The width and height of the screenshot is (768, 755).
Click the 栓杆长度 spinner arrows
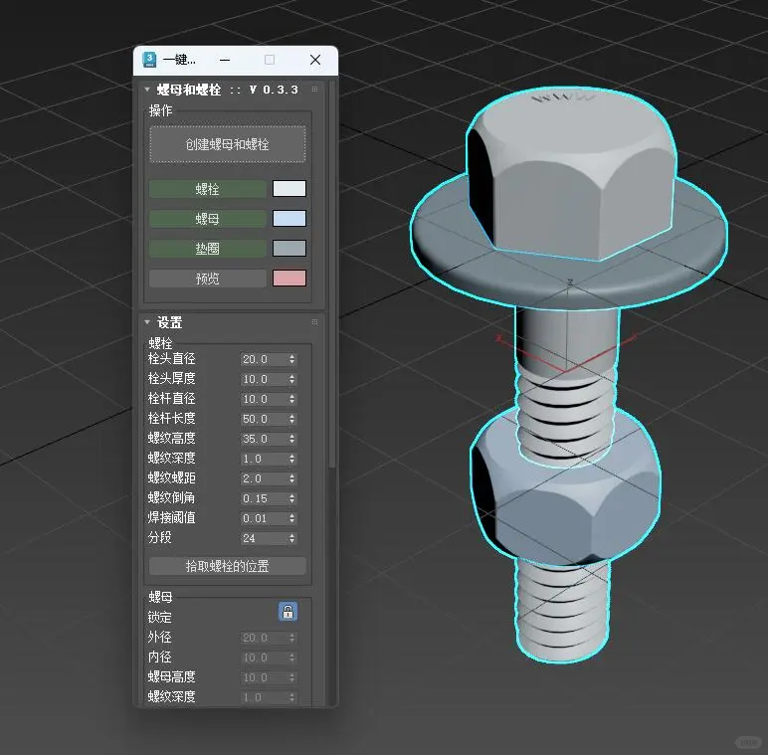pos(292,419)
